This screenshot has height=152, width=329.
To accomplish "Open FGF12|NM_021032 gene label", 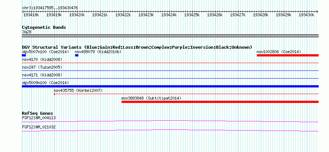I will point(39,127).
